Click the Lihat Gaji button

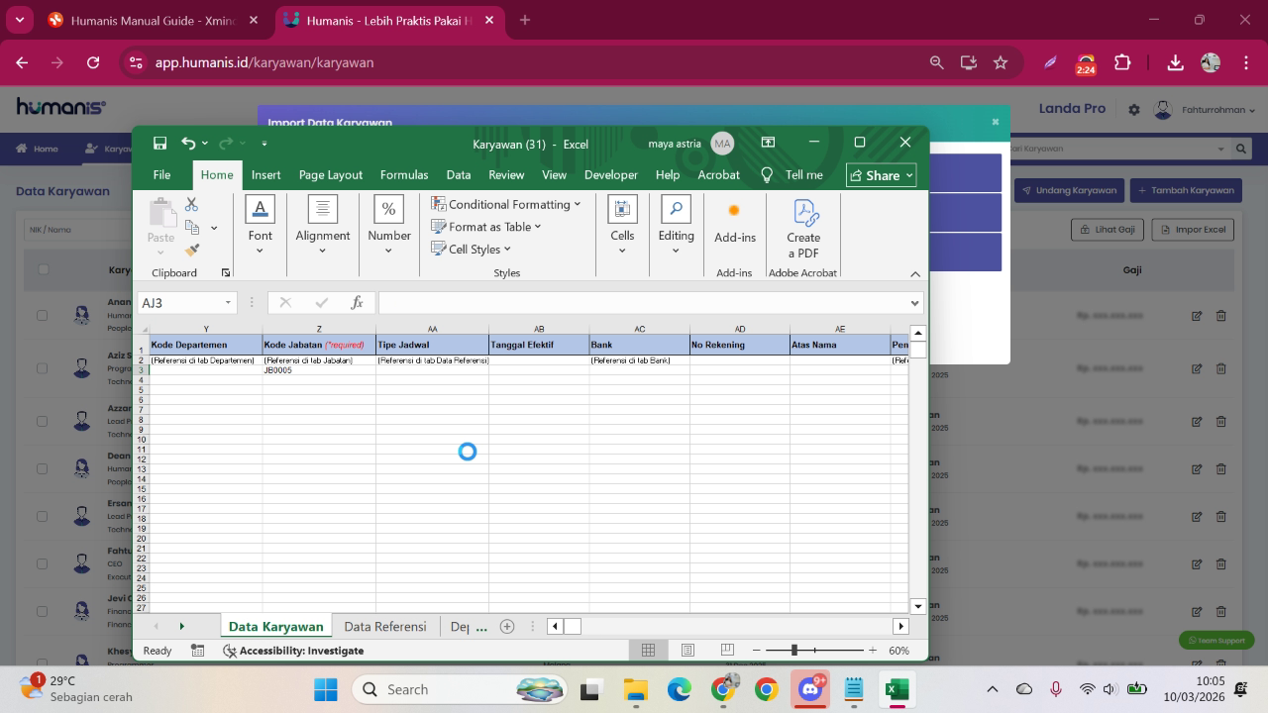[x=1108, y=229]
